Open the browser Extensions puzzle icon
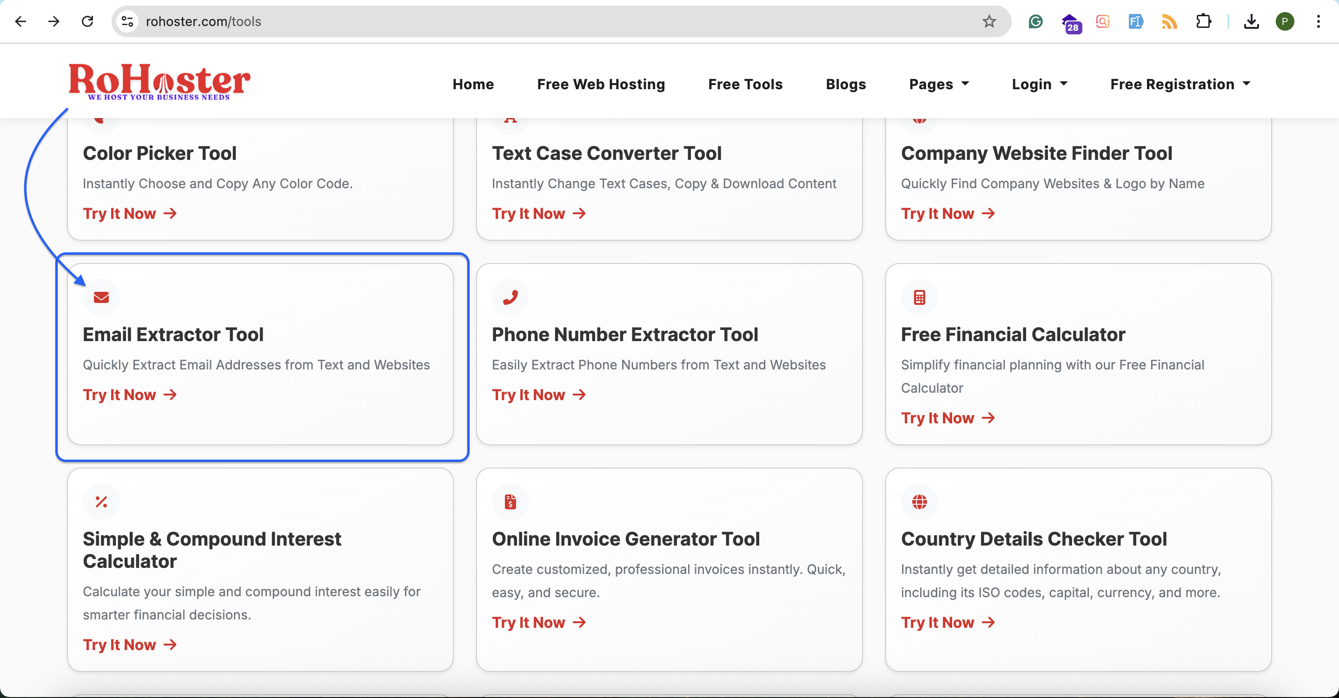This screenshot has height=698, width=1339. [x=1203, y=21]
